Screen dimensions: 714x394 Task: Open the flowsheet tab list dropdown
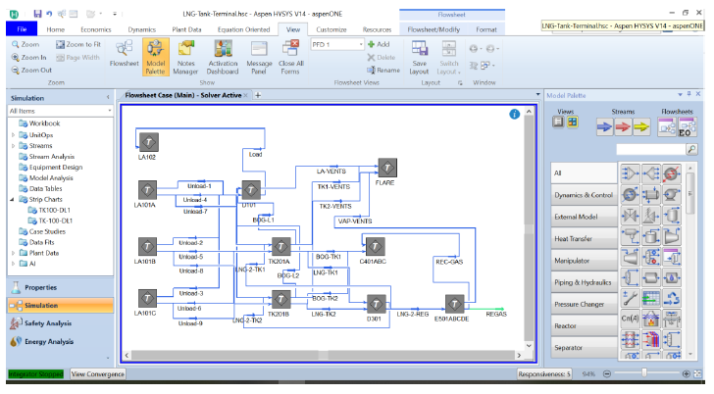click(537, 95)
